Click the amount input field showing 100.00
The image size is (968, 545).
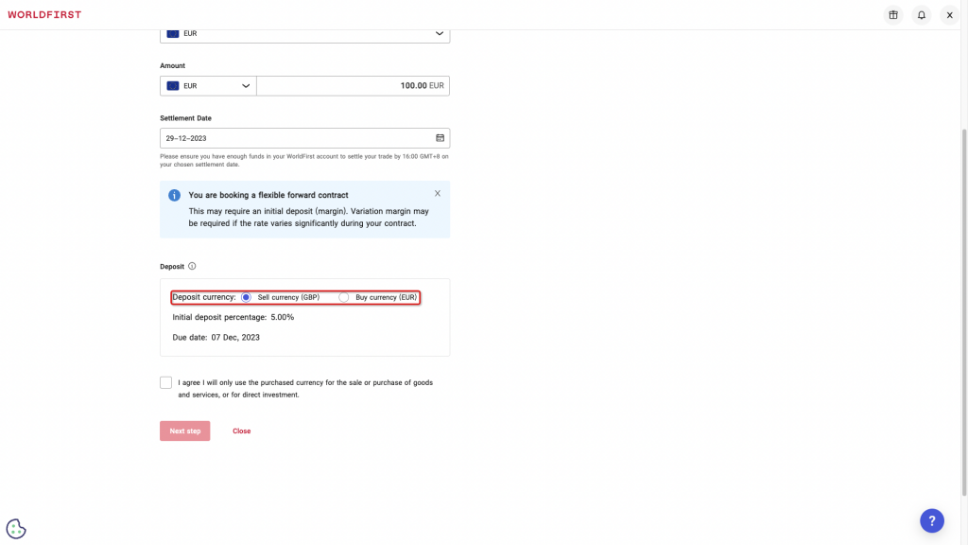352,86
